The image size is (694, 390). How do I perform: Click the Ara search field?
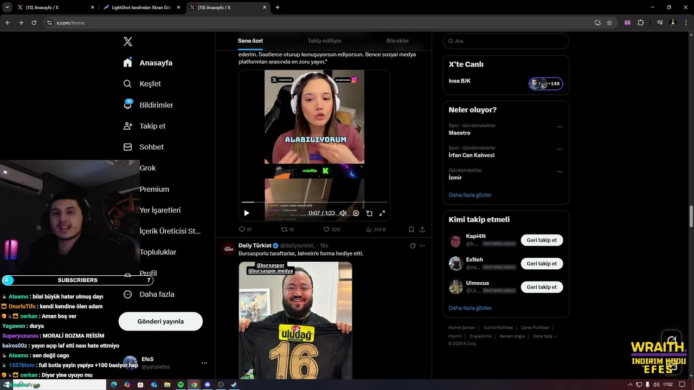click(x=506, y=41)
